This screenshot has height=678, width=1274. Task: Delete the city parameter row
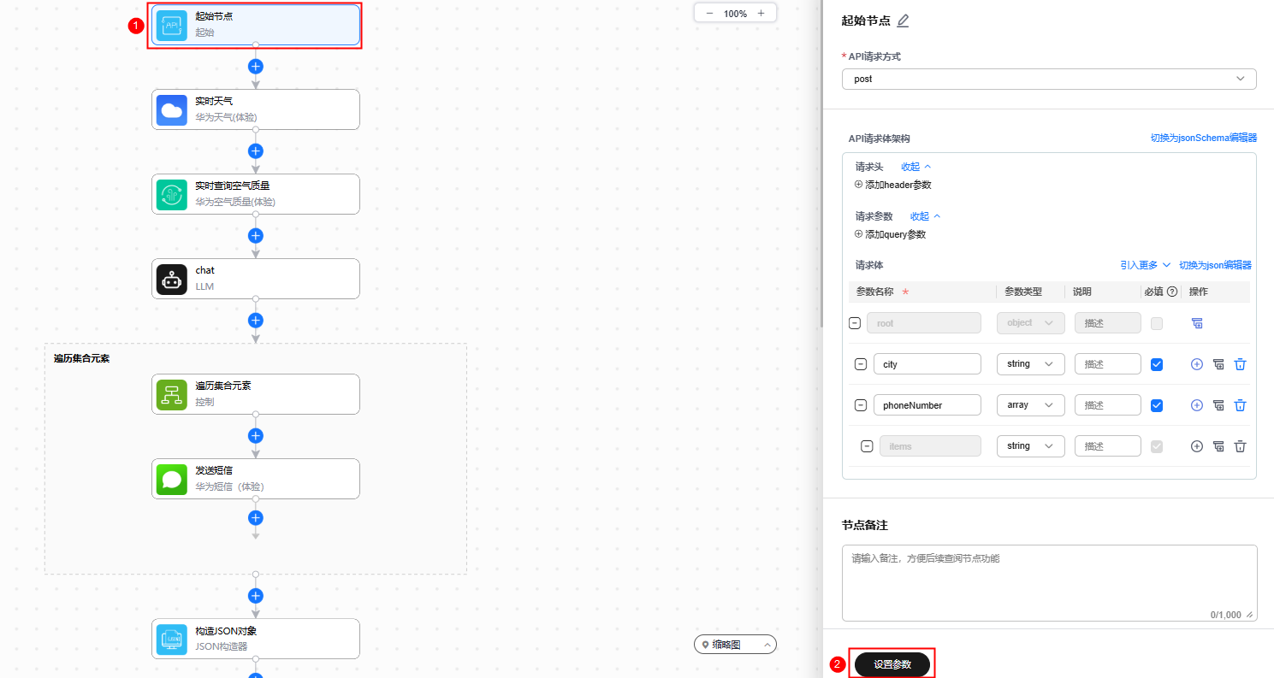click(x=1240, y=364)
